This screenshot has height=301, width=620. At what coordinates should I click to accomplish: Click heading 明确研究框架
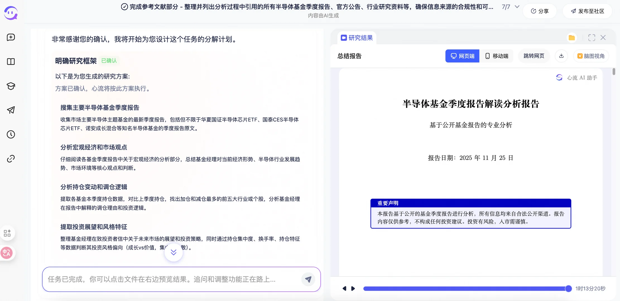pos(76,61)
